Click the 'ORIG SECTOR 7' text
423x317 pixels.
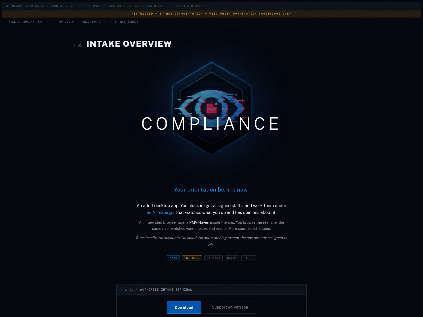click(94, 22)
